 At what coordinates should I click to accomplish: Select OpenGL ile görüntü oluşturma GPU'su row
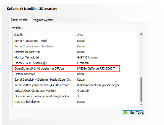coord(76,68)
